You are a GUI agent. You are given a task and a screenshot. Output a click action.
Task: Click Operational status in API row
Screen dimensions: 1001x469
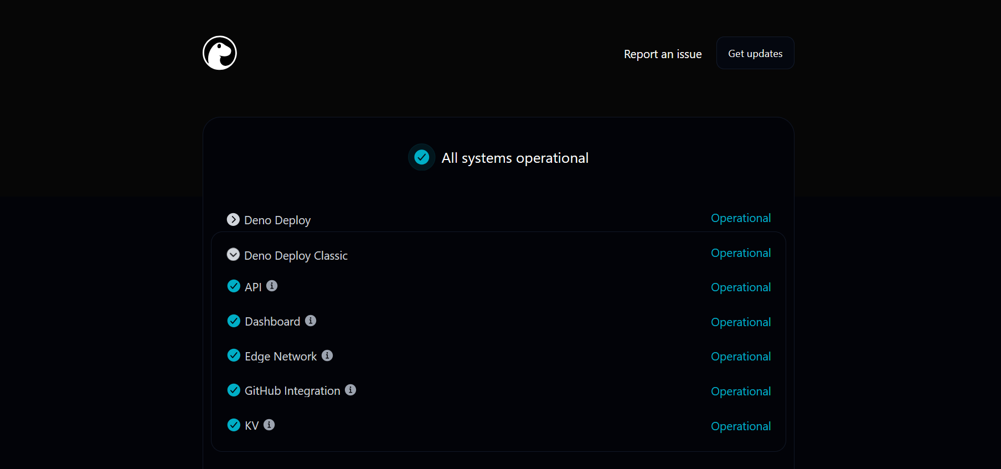(741, 287)
